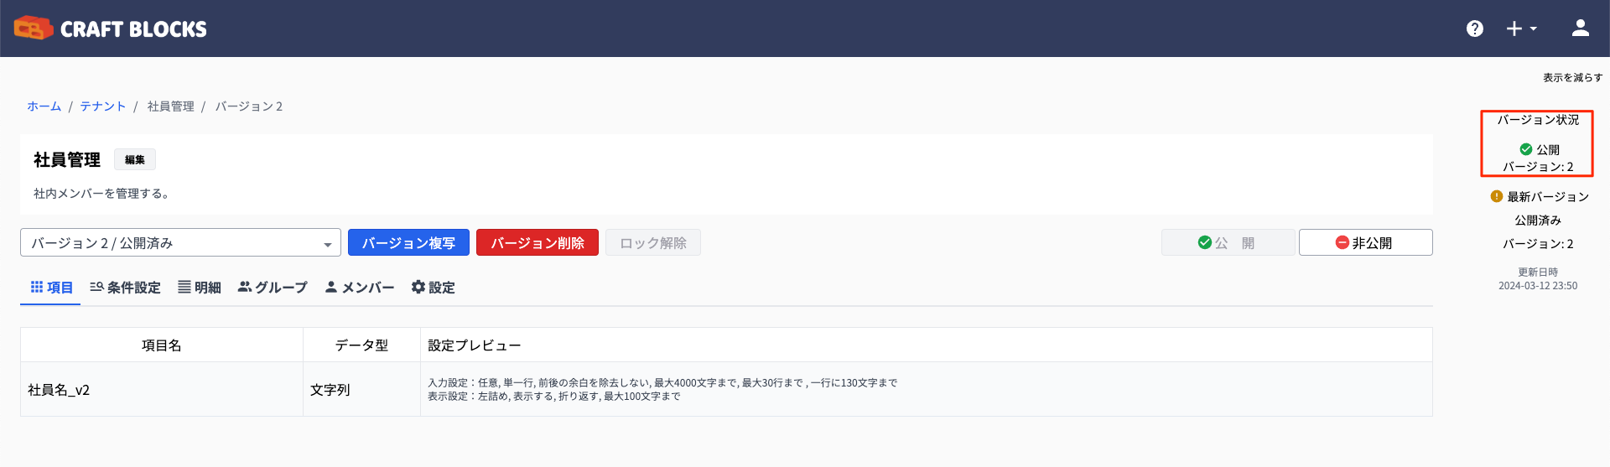Click the 表示設定 preview text line
Image resolution: width=1610 pixels, height=467 pixels.
pyautogui.click(x=554, y=397)
